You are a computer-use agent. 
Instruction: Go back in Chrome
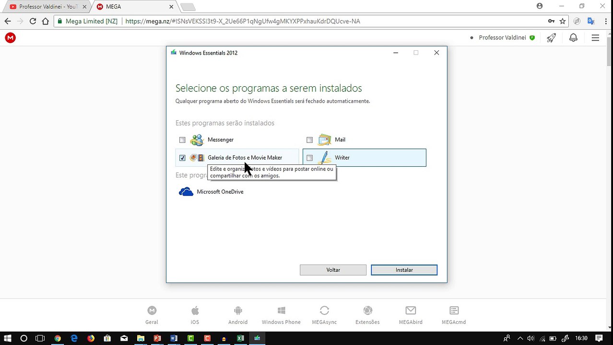coord(8,21)
